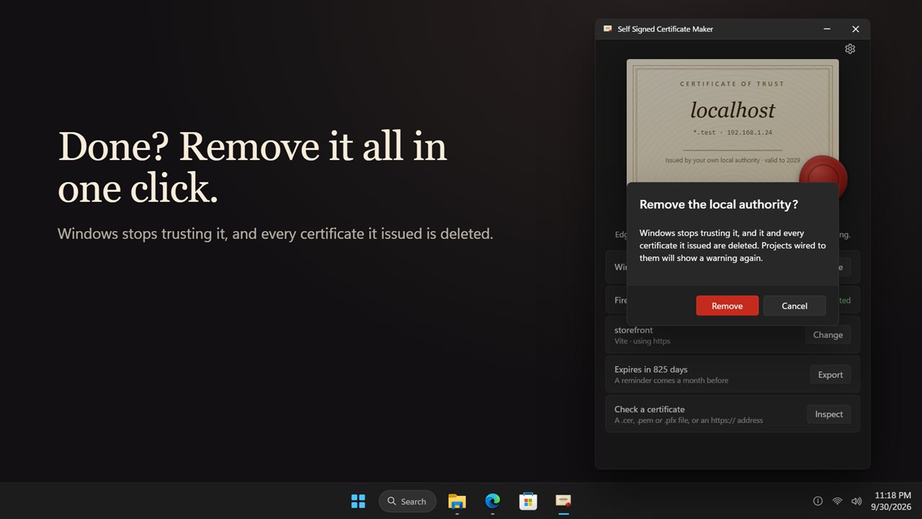
Task: Click the 'Check a certificate' row label
Action: (x=649, y=409)
